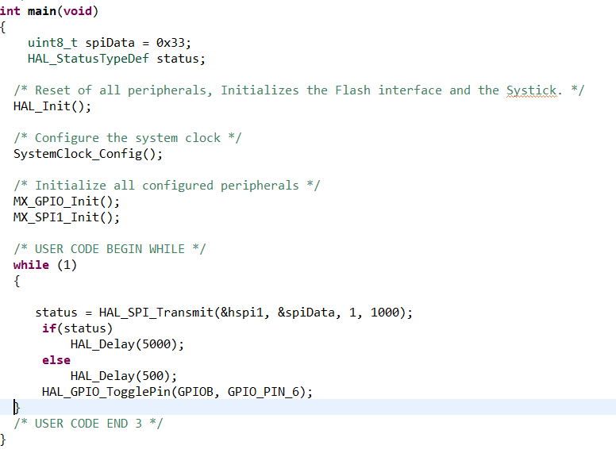616x449 pixels.
Task: Click the 'USER CODE BEGIN WHILE' comment
Action: (x=110, y=249)
